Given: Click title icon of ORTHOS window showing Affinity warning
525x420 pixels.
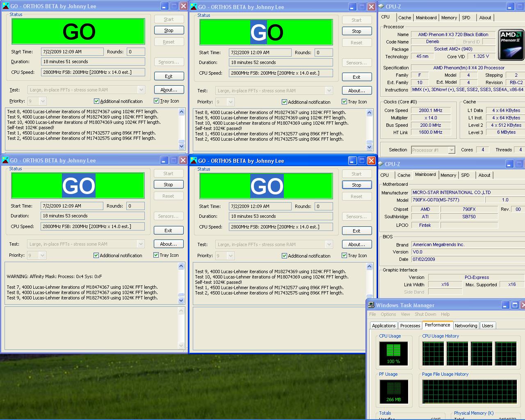Looking at the screenshot, I should [5, 160].
